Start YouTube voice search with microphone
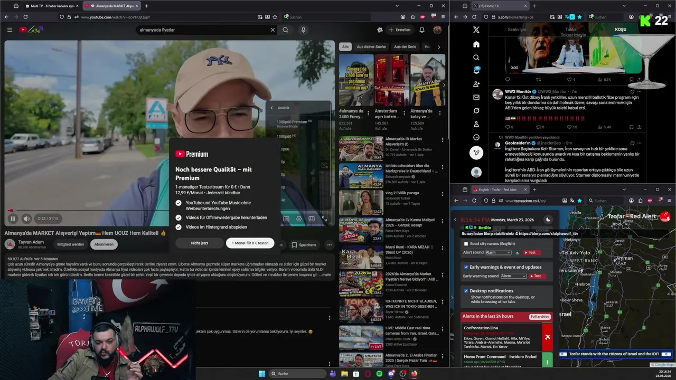 pos(303,30)
